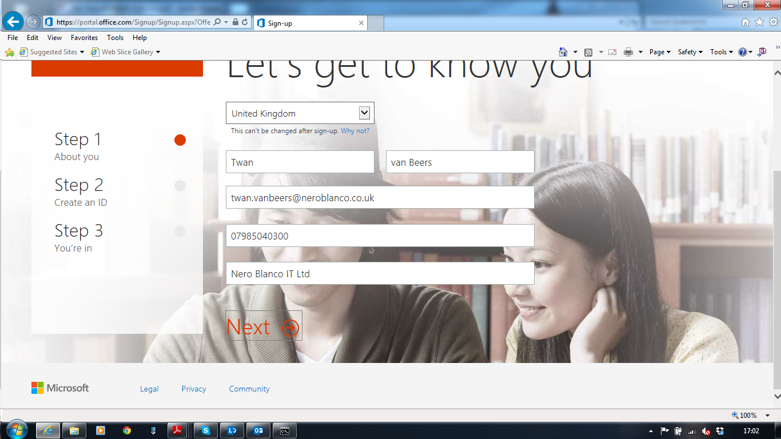Open the United Kingdom country dropdown
Screen dimensions: 781x439
300,113
